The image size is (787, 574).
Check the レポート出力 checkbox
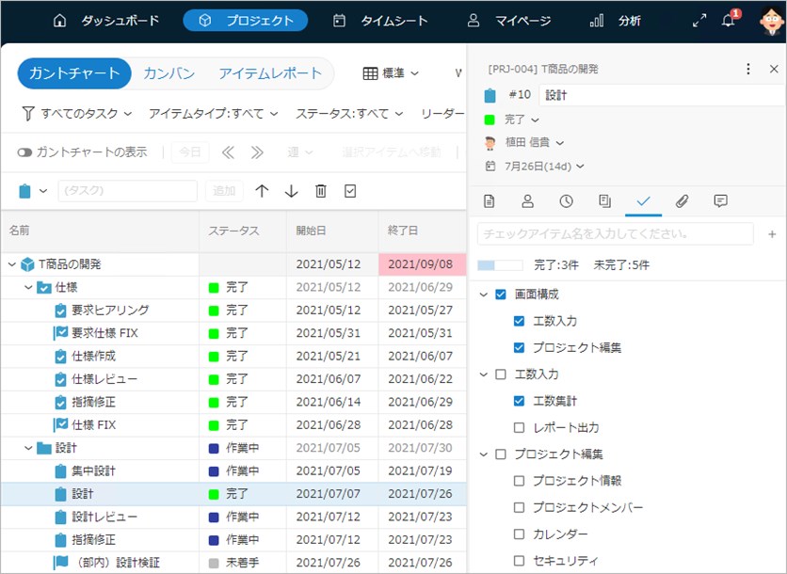(519, 427)
